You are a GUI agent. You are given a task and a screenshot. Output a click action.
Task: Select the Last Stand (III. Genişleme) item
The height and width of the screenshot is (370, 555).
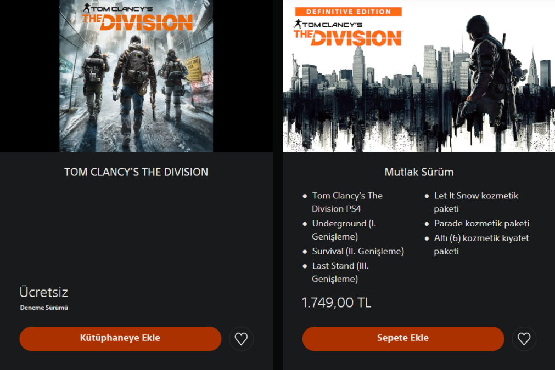[x=340, y=272]
